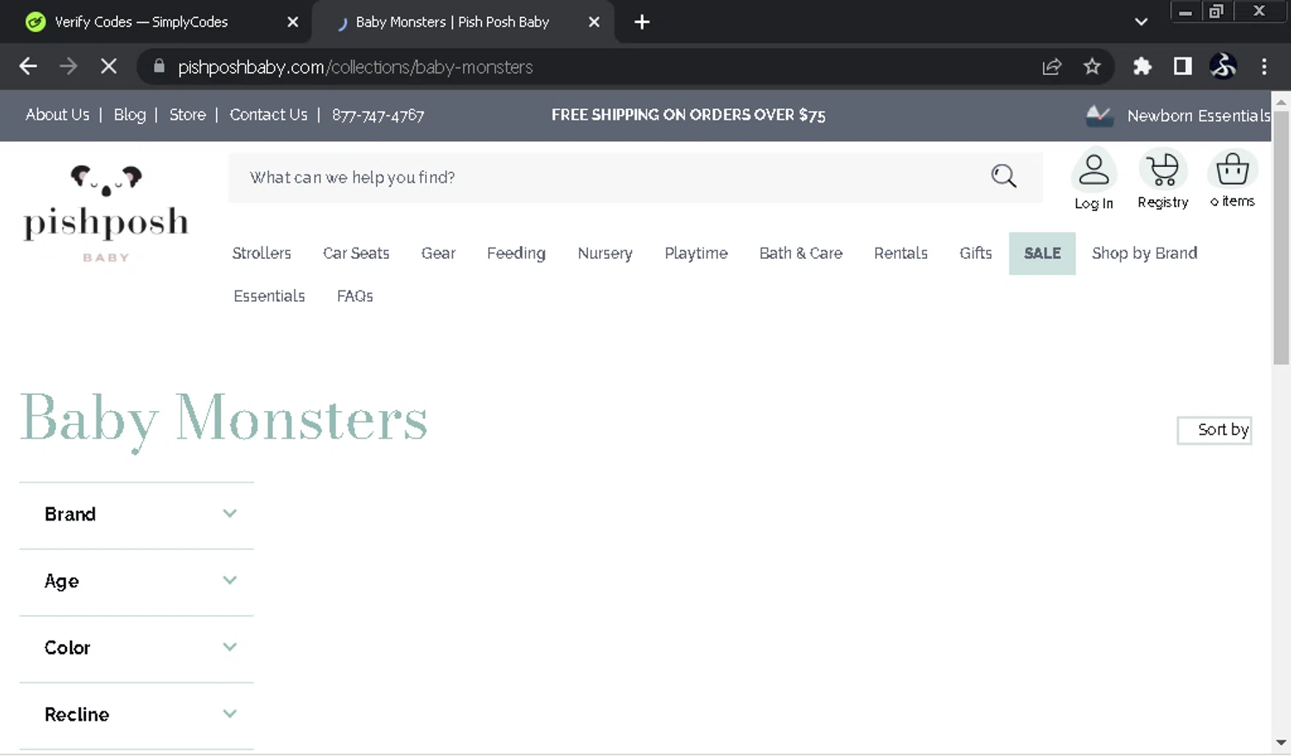This screenshot has width=1291, height=756.
Task: Expand the Age filter chevron
Action: [230, 581]
